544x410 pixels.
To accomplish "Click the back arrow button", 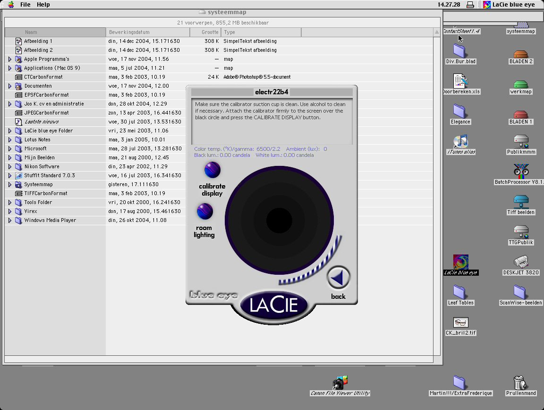I will (x=338, y=278).
